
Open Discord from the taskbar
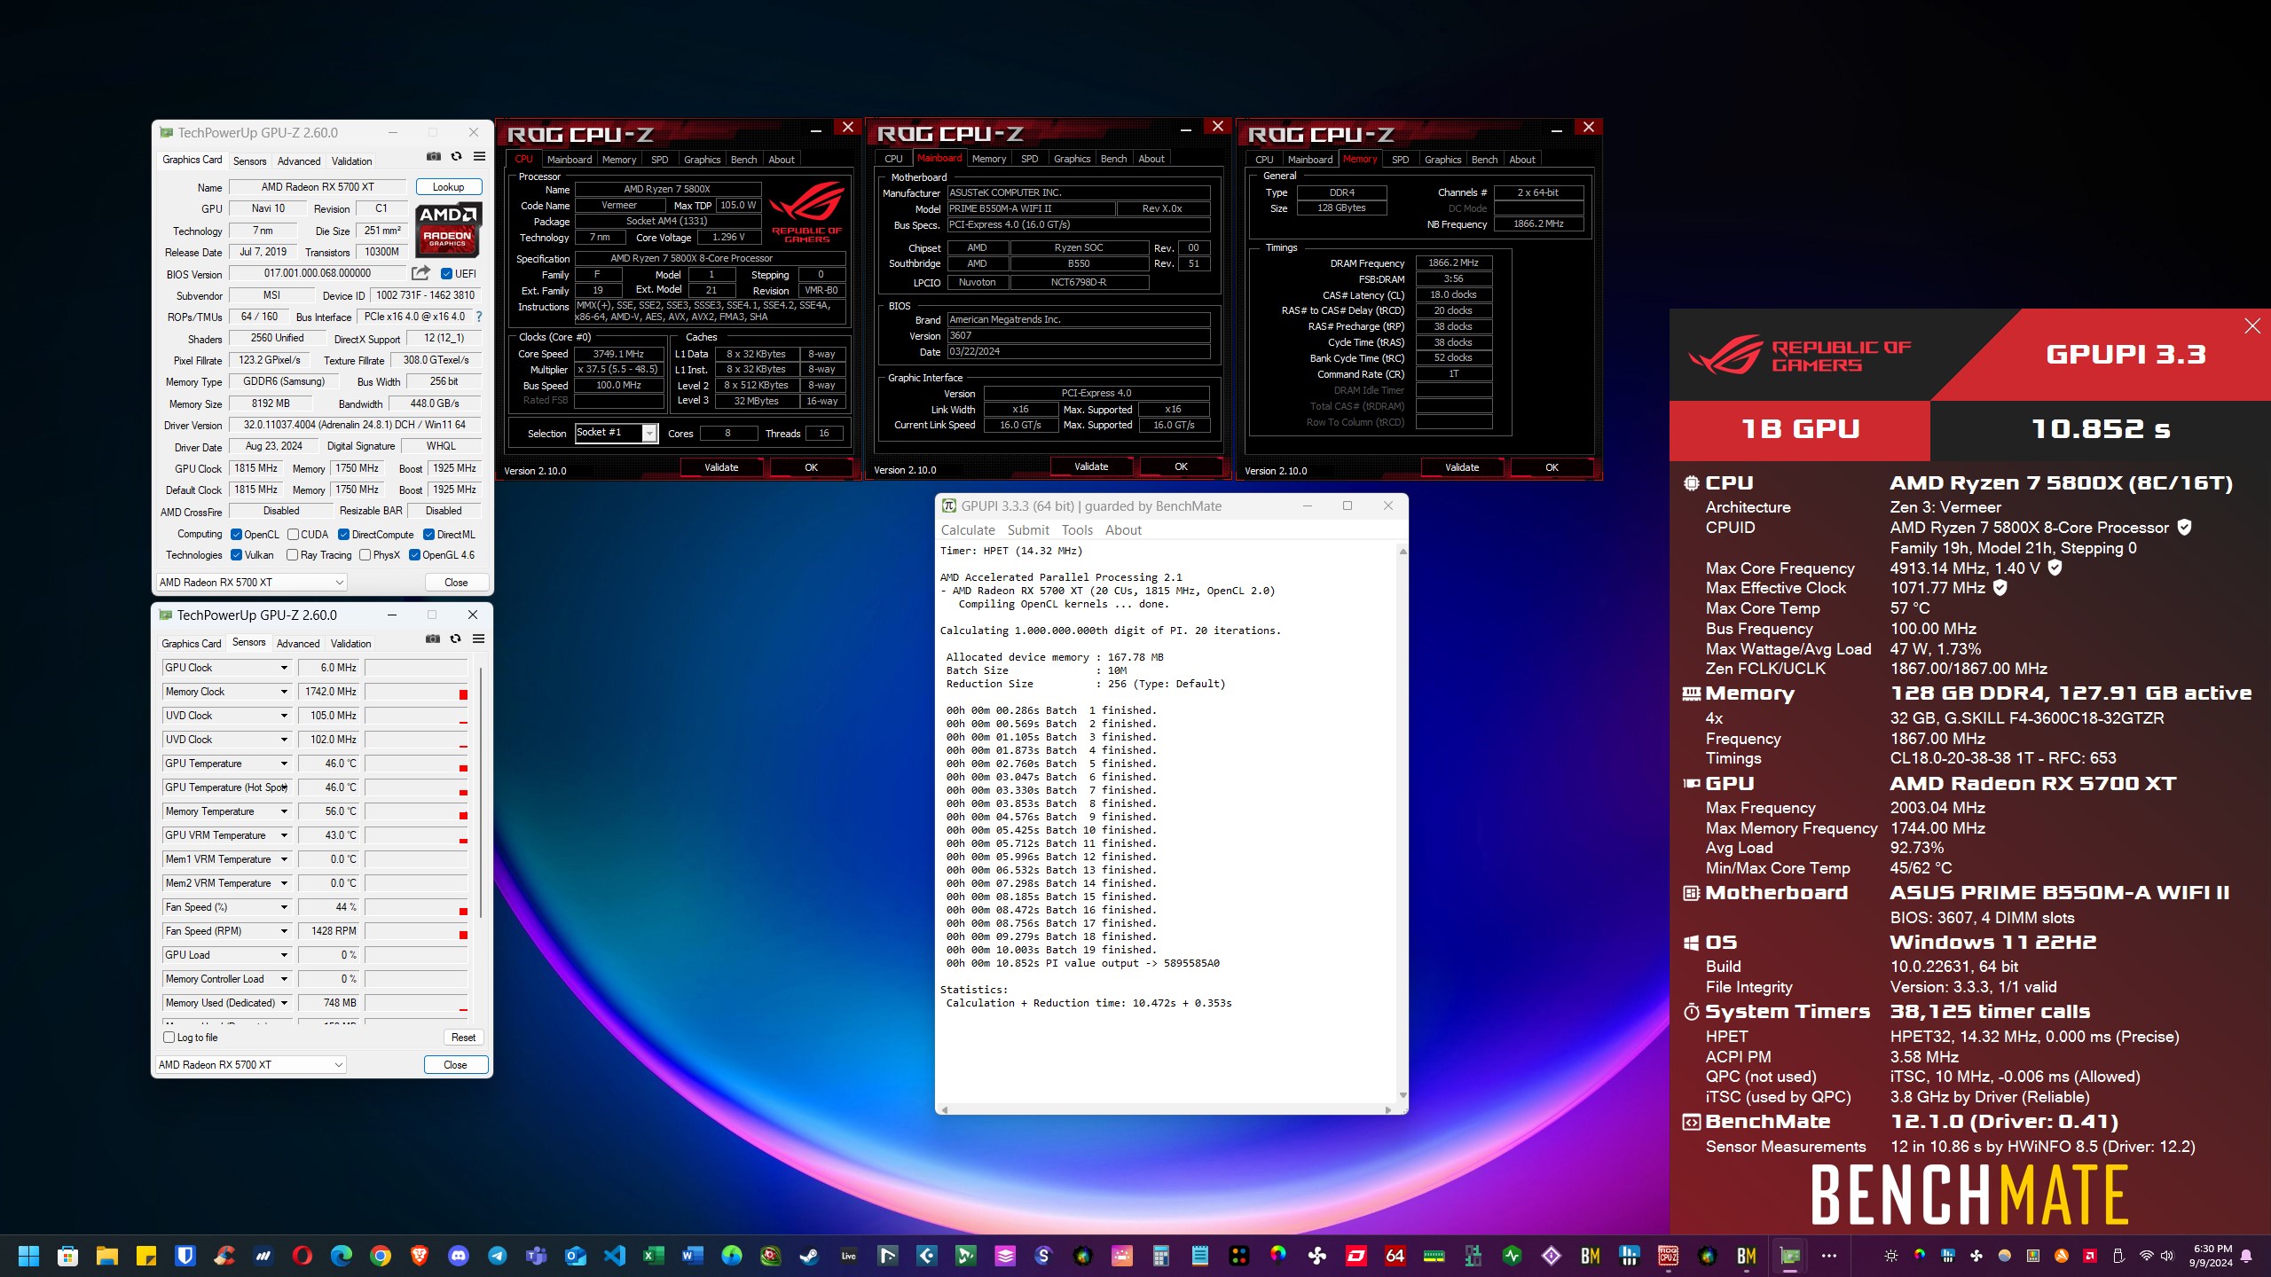click(x=459, y=1256)
